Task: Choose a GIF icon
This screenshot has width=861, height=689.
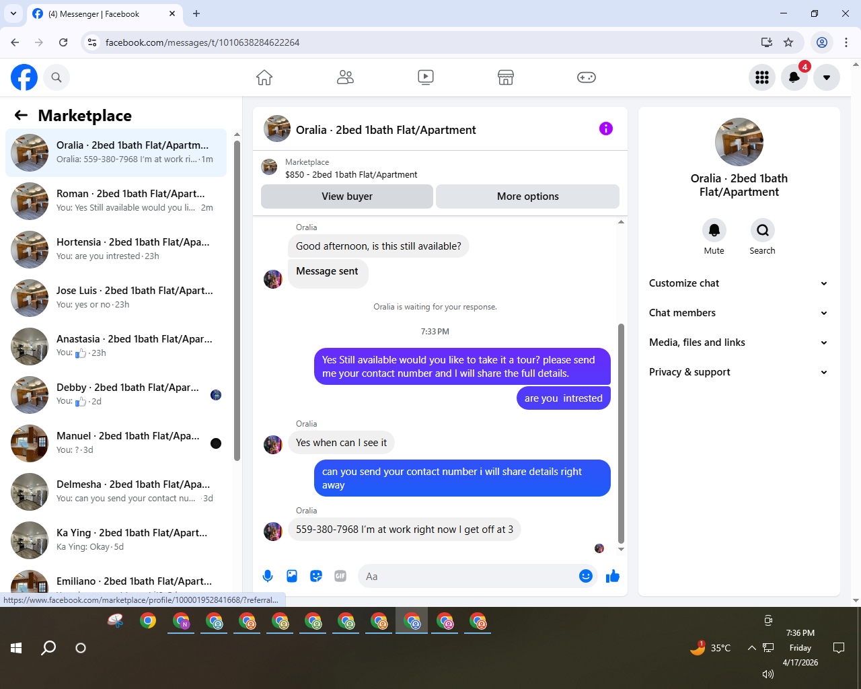Action: (340, 576)
